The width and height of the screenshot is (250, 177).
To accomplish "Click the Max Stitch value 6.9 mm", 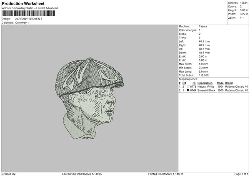I will coord(203,64).
